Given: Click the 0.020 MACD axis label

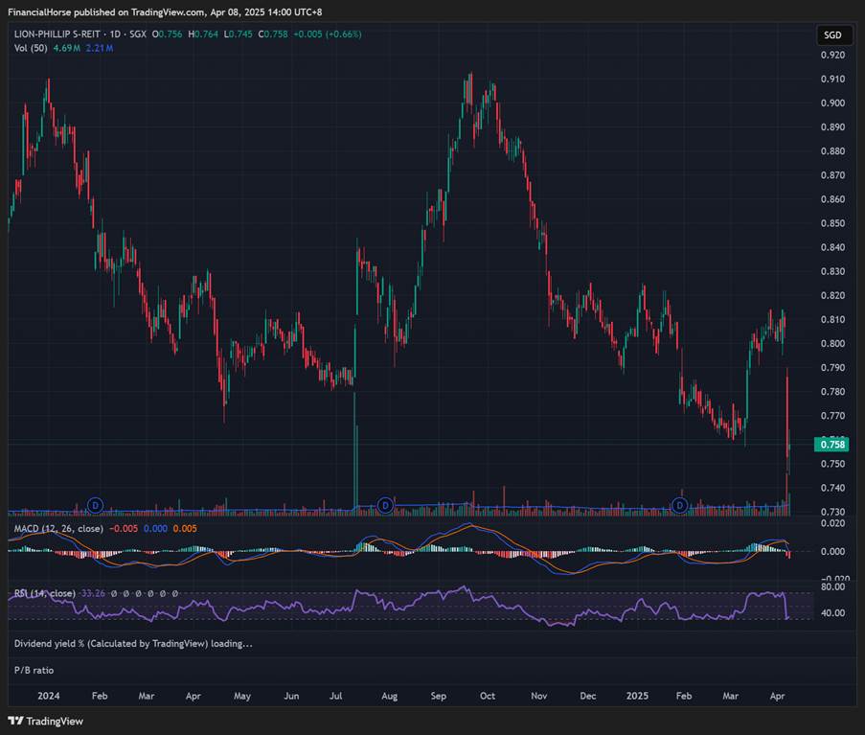Looking at the screenshot, I should pyautogui.click(x=832, y=523).
